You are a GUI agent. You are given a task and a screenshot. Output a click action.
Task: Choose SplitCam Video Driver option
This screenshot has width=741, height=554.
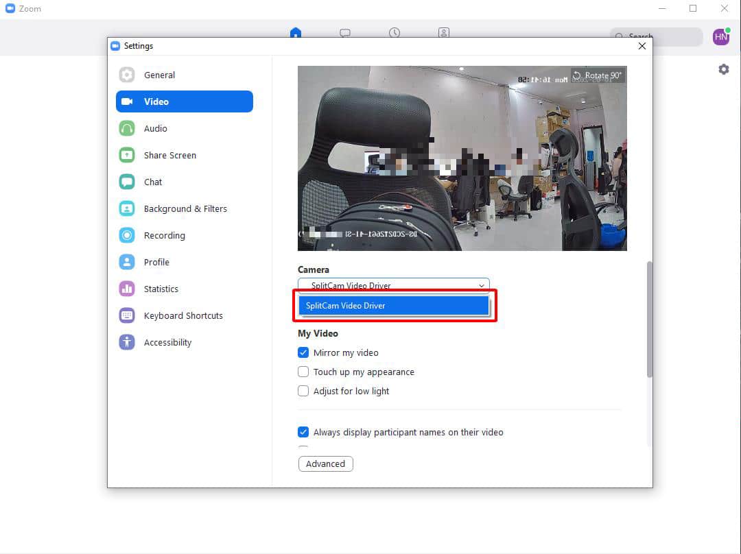(394, 306)
